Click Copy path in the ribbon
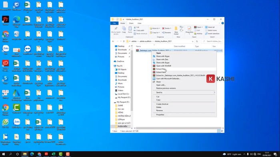This screenshot has width=280, height=157. (139, 30)
